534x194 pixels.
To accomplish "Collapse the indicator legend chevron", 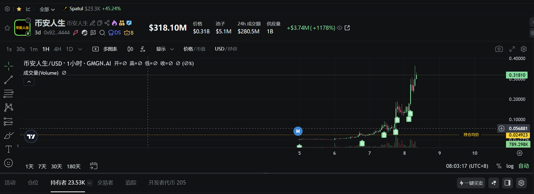I will point(28,82).
